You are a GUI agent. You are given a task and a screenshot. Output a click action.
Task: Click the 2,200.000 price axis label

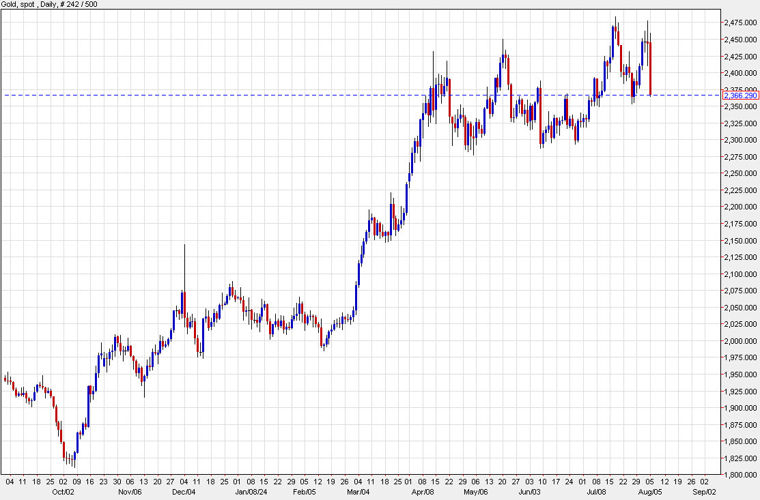click(x=740, y=207)
